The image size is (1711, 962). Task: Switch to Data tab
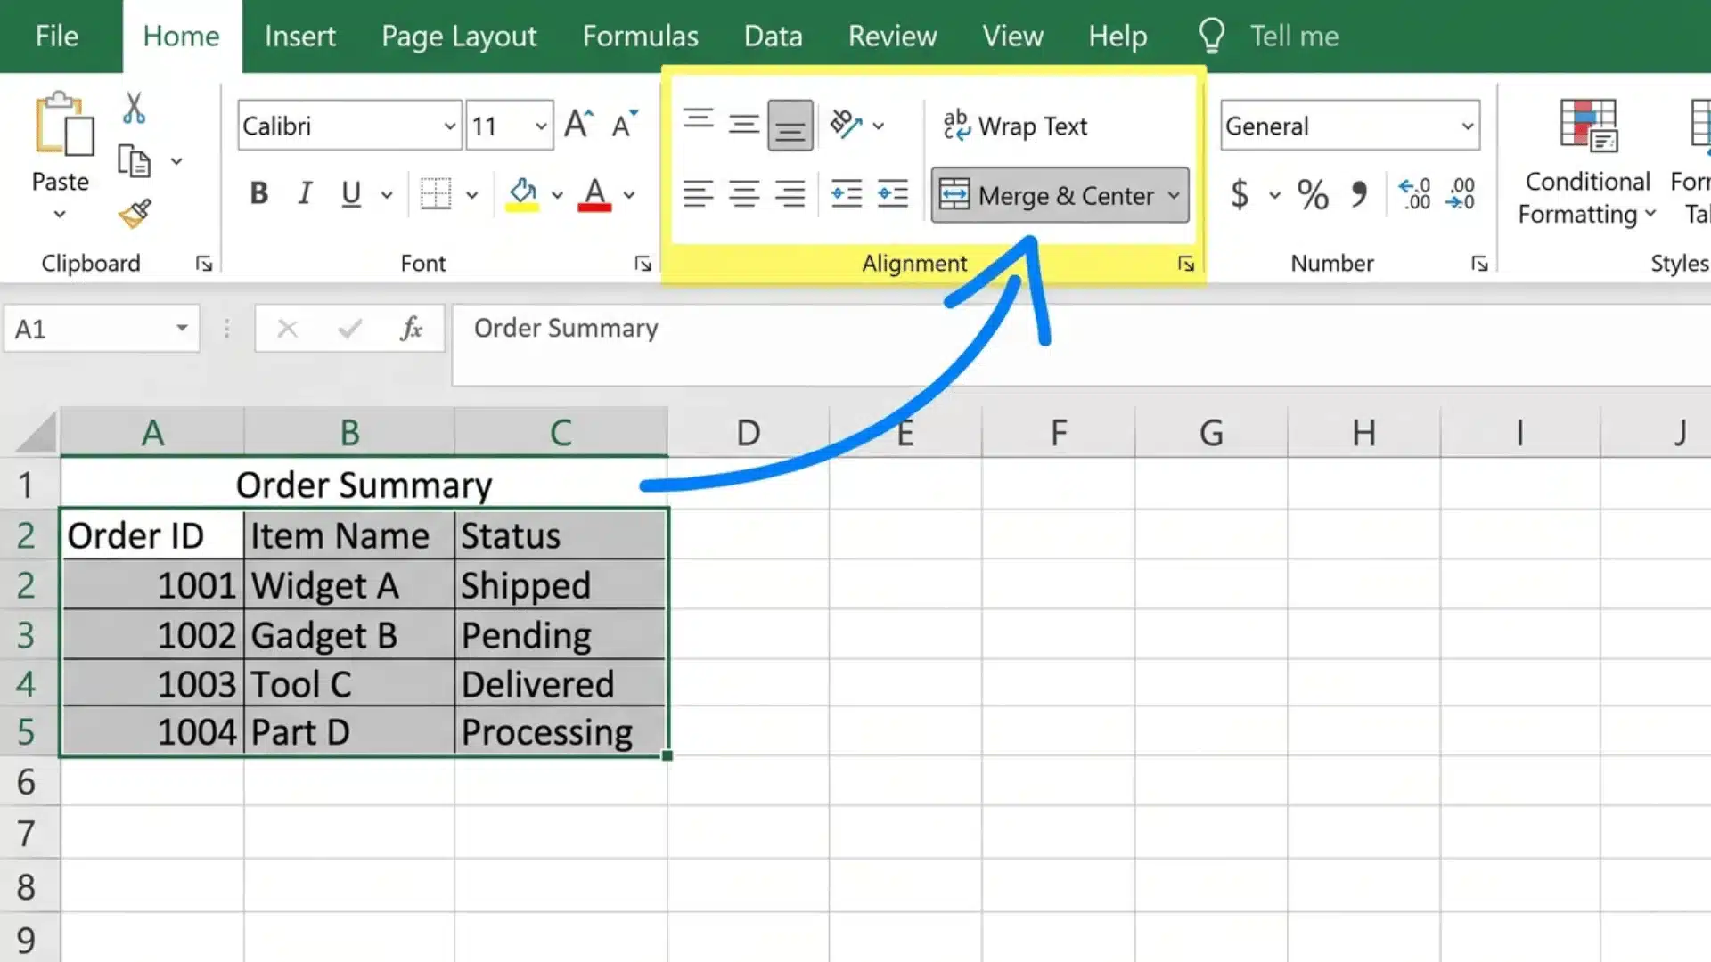point(773,37)
